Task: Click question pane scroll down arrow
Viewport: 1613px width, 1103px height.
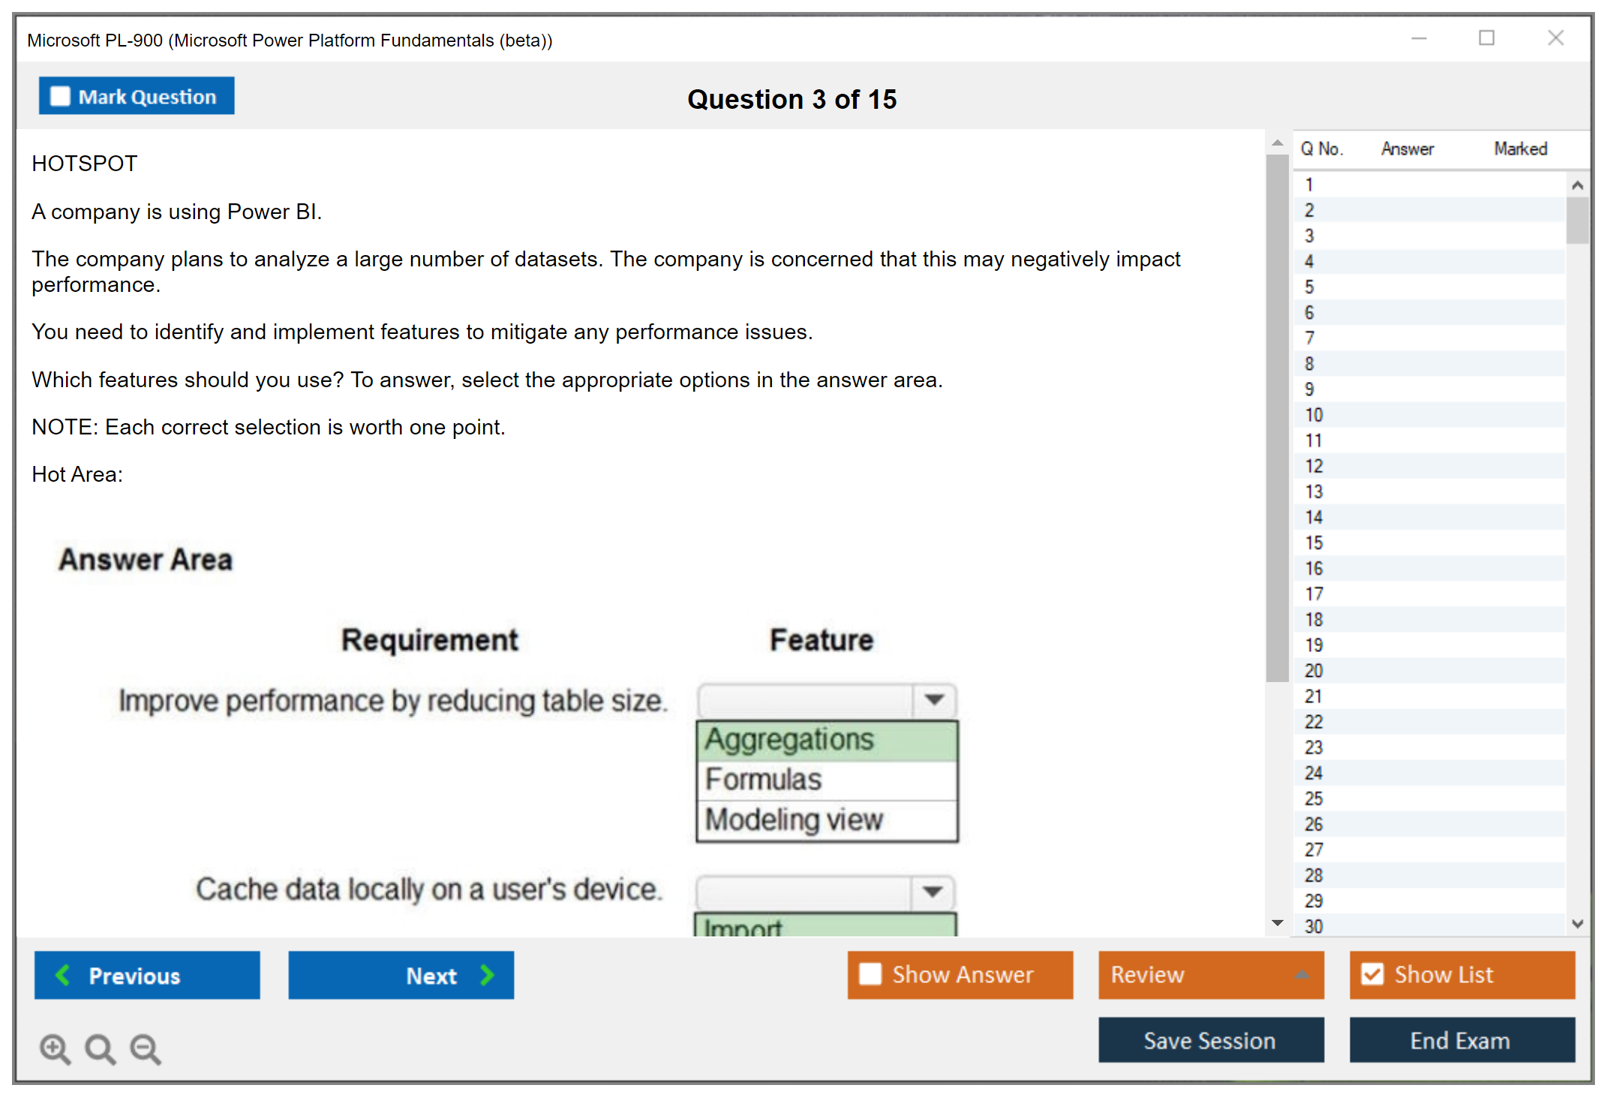Action: click(1277, 923)
